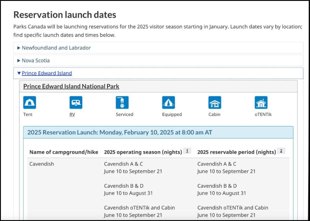Click the oTENTik shelter icon

261,102
